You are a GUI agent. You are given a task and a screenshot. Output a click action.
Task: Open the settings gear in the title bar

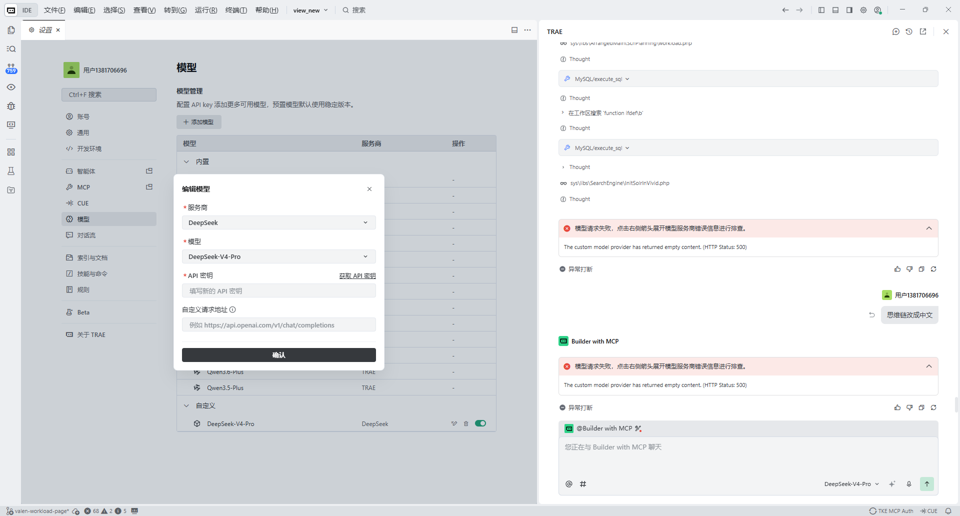pos(863,10)
